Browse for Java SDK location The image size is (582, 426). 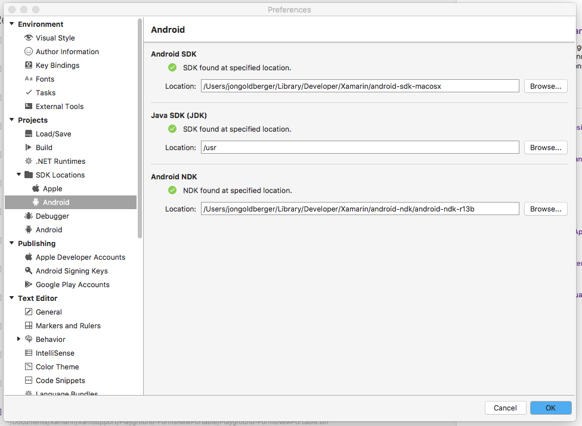(x=546, y=148)
